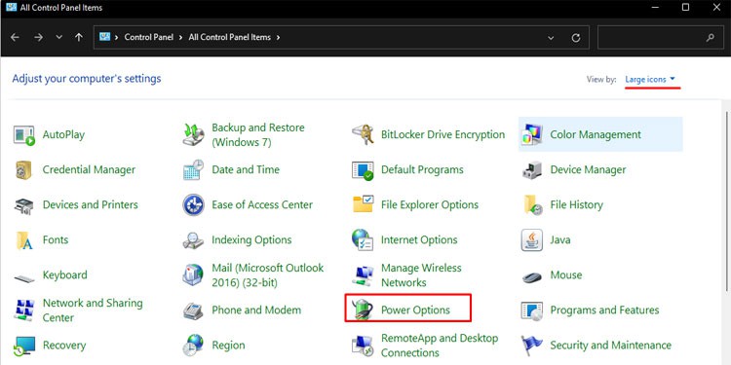The width and height of the screenshot is (731, 365).
Task: Click the Recovery icon
Action: pos(24,346)
